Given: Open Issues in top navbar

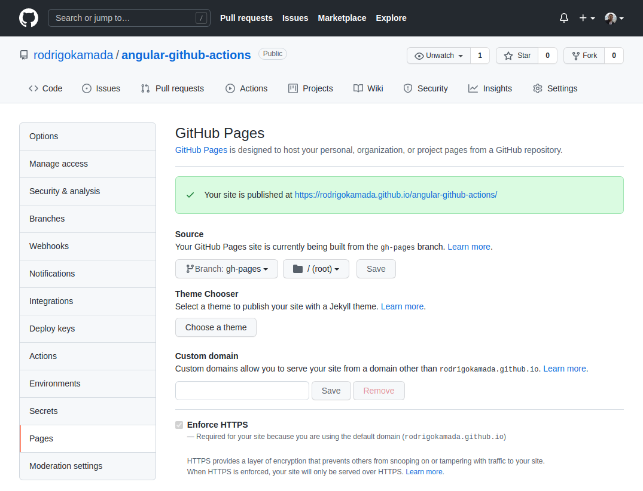Looking at the screenshot, I should (295, 18).
